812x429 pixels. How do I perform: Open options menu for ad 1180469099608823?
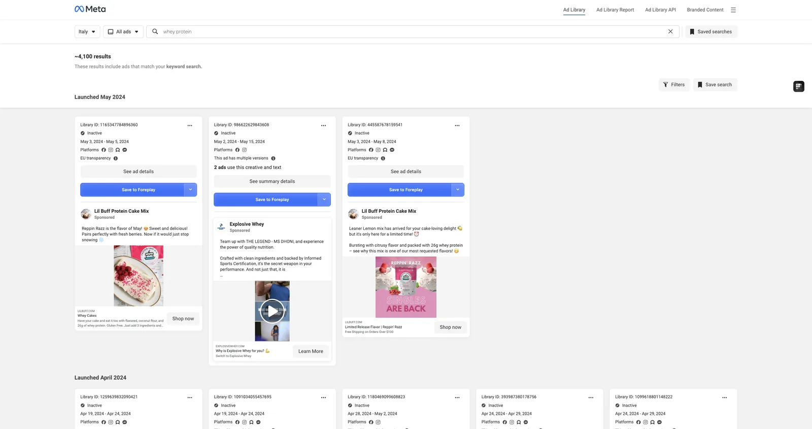pyautogui.click(x=457, y=398)
